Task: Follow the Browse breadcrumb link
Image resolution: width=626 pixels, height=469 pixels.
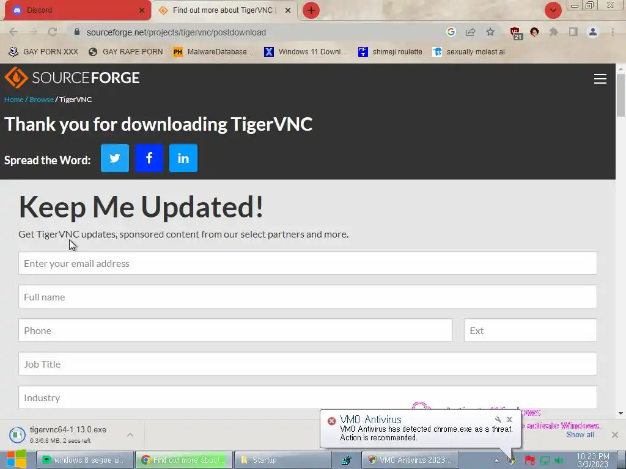Action: coord(42,100)
